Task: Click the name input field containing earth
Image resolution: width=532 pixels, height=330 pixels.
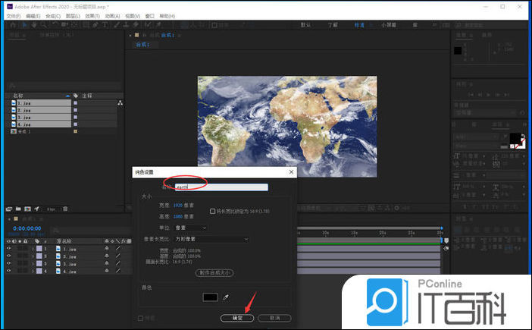Action: 221,187
